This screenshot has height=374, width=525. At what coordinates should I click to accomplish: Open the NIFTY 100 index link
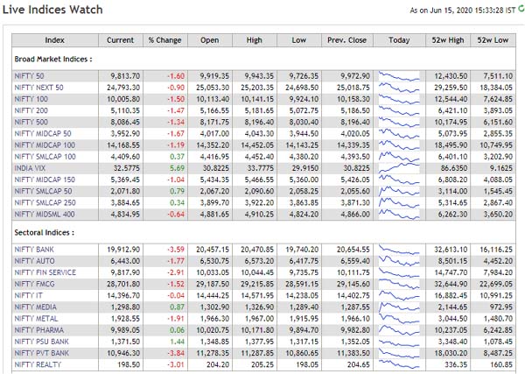click(31, 99)
